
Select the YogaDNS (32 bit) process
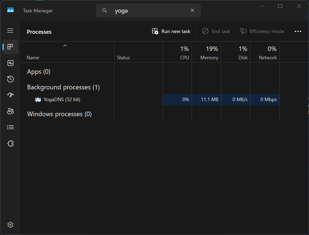coord(150,100)
